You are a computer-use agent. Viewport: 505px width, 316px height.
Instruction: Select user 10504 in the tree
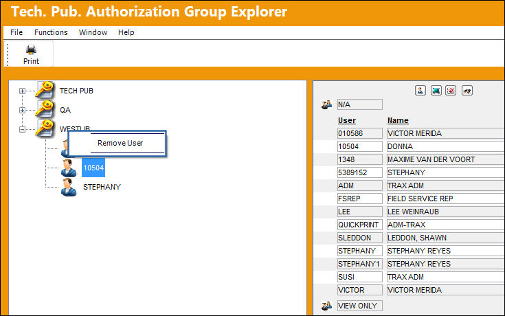click(x=93, y=168)
